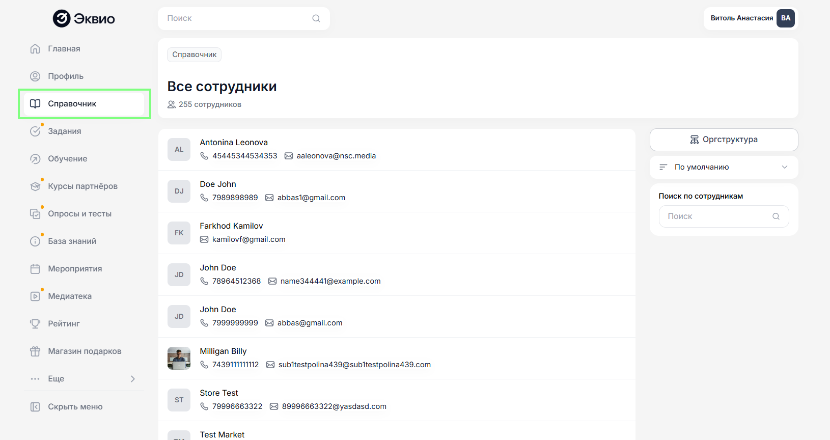Click the Опросы и тесты icon
830x440 pixels.
point(35,214)
